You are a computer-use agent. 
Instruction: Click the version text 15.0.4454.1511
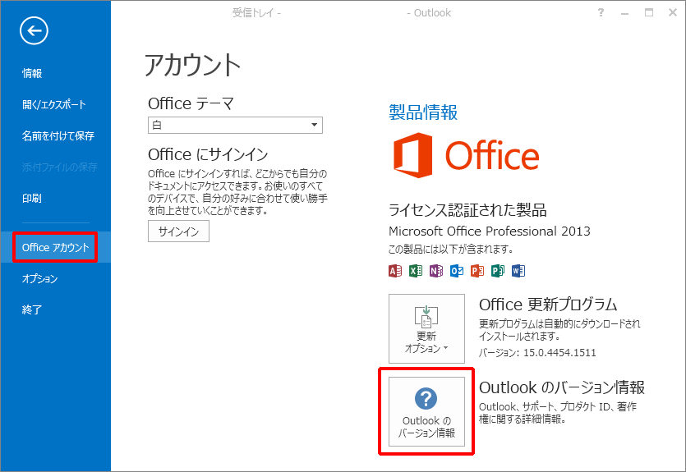pyautogui.click(x=559, y=352)
